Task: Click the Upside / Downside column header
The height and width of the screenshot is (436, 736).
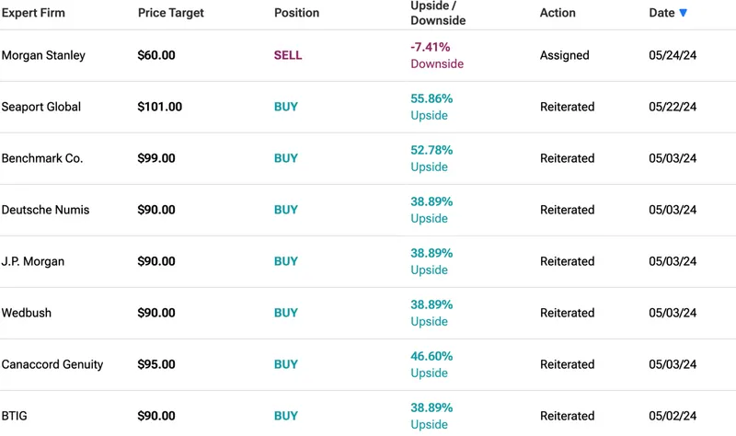Action: click(438, 13)
